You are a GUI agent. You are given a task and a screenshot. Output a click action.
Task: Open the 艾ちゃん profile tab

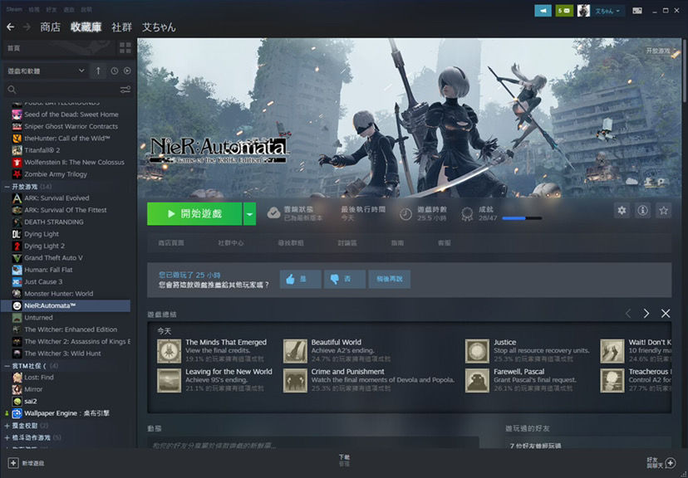[x=159, y=27]
